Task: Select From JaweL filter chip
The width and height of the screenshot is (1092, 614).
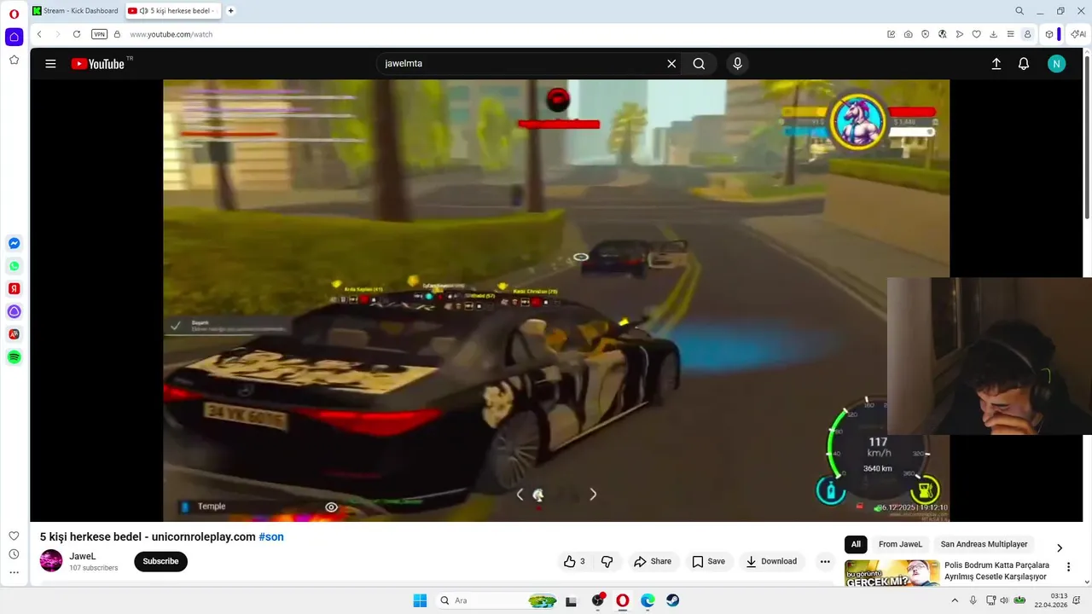Action: point(900,544)
